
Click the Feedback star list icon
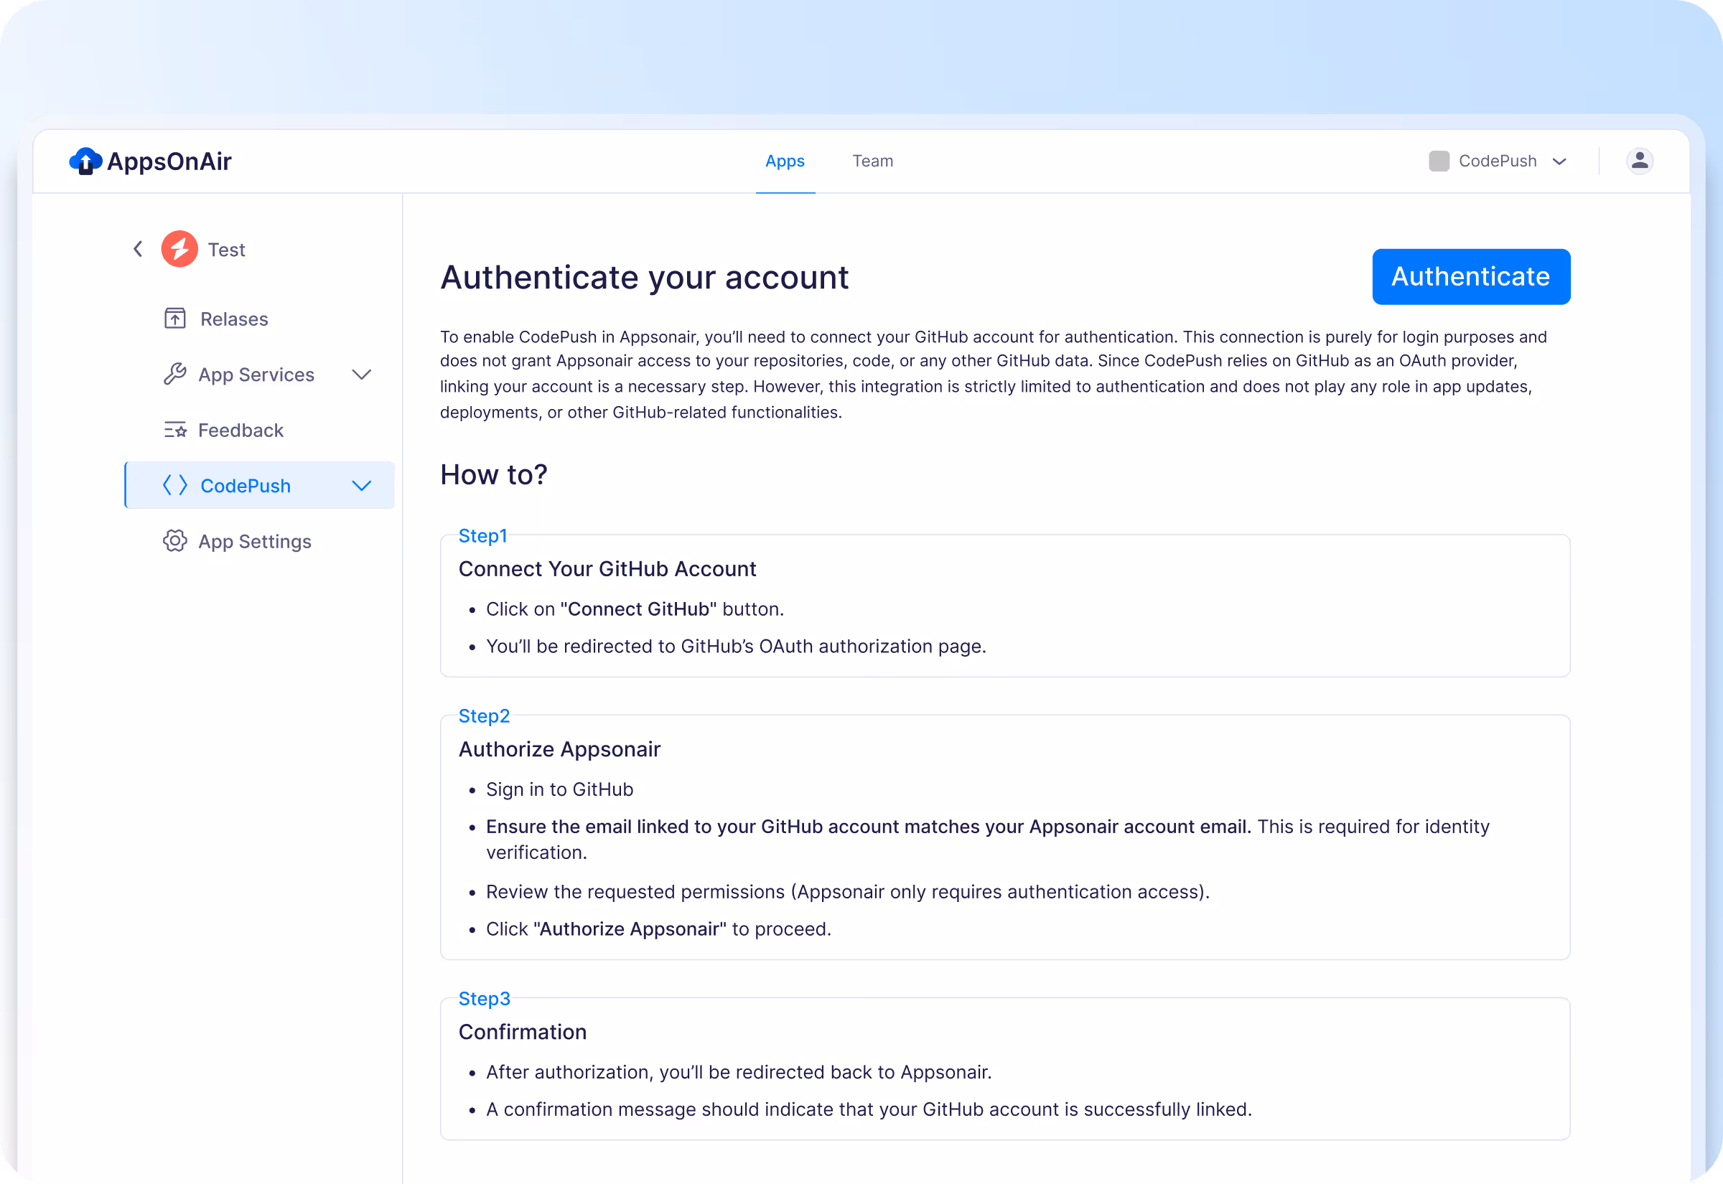[175, 431]
